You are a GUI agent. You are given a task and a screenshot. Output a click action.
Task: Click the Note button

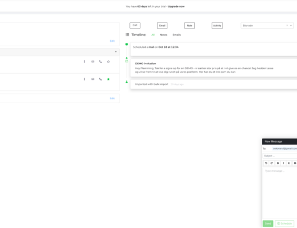click(x=190, y=26)
